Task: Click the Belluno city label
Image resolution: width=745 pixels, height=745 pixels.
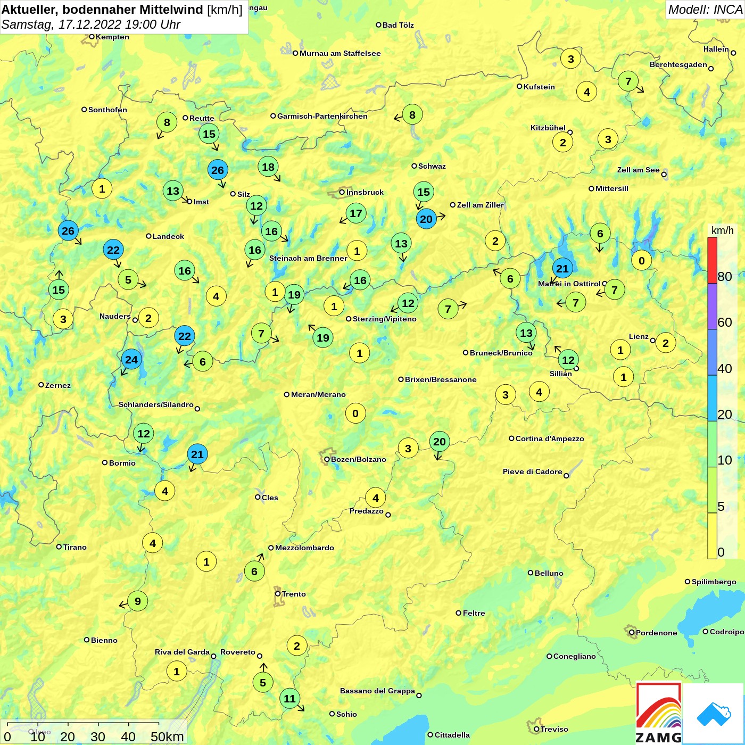Action: coord(549,573)
